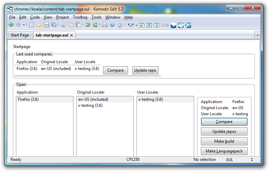This screenshot has width=269, height=172.
Task: Click the blue chart-line icon
Action: (181, 25)
